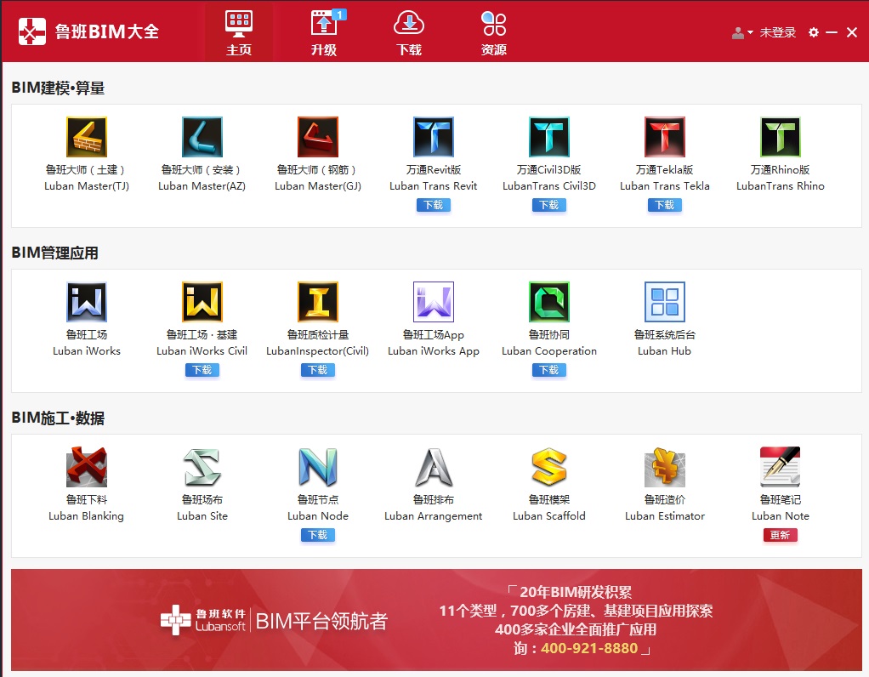The image size is (869, 677).
Task: Expand the user account dropdown arrow
Action: tap(750, 32)
